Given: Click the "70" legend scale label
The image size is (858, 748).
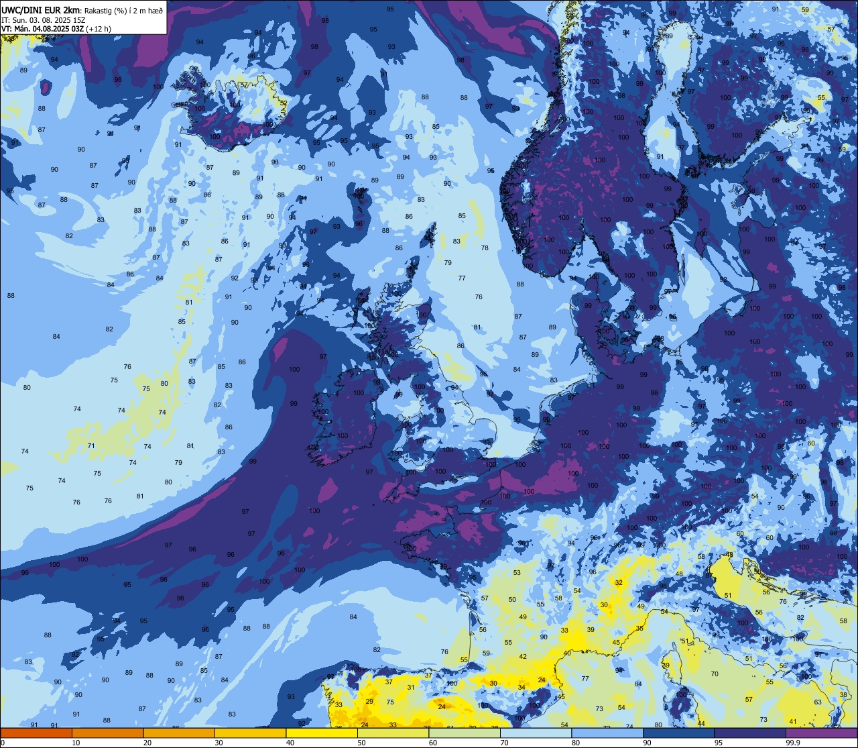Looking at the screenshot, I should [x=504, y=743].
